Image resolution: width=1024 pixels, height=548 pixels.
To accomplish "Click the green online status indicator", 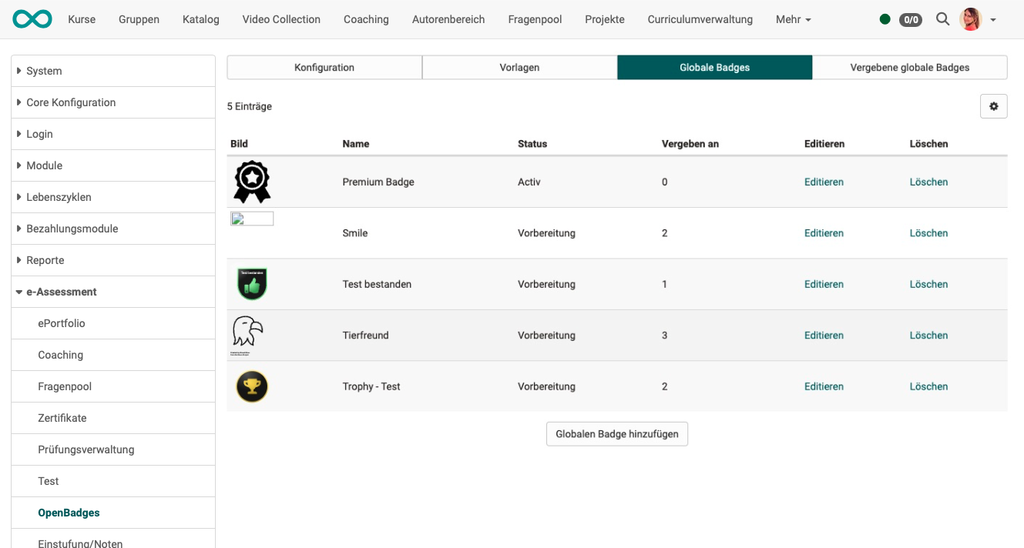I will coord(885,19).
